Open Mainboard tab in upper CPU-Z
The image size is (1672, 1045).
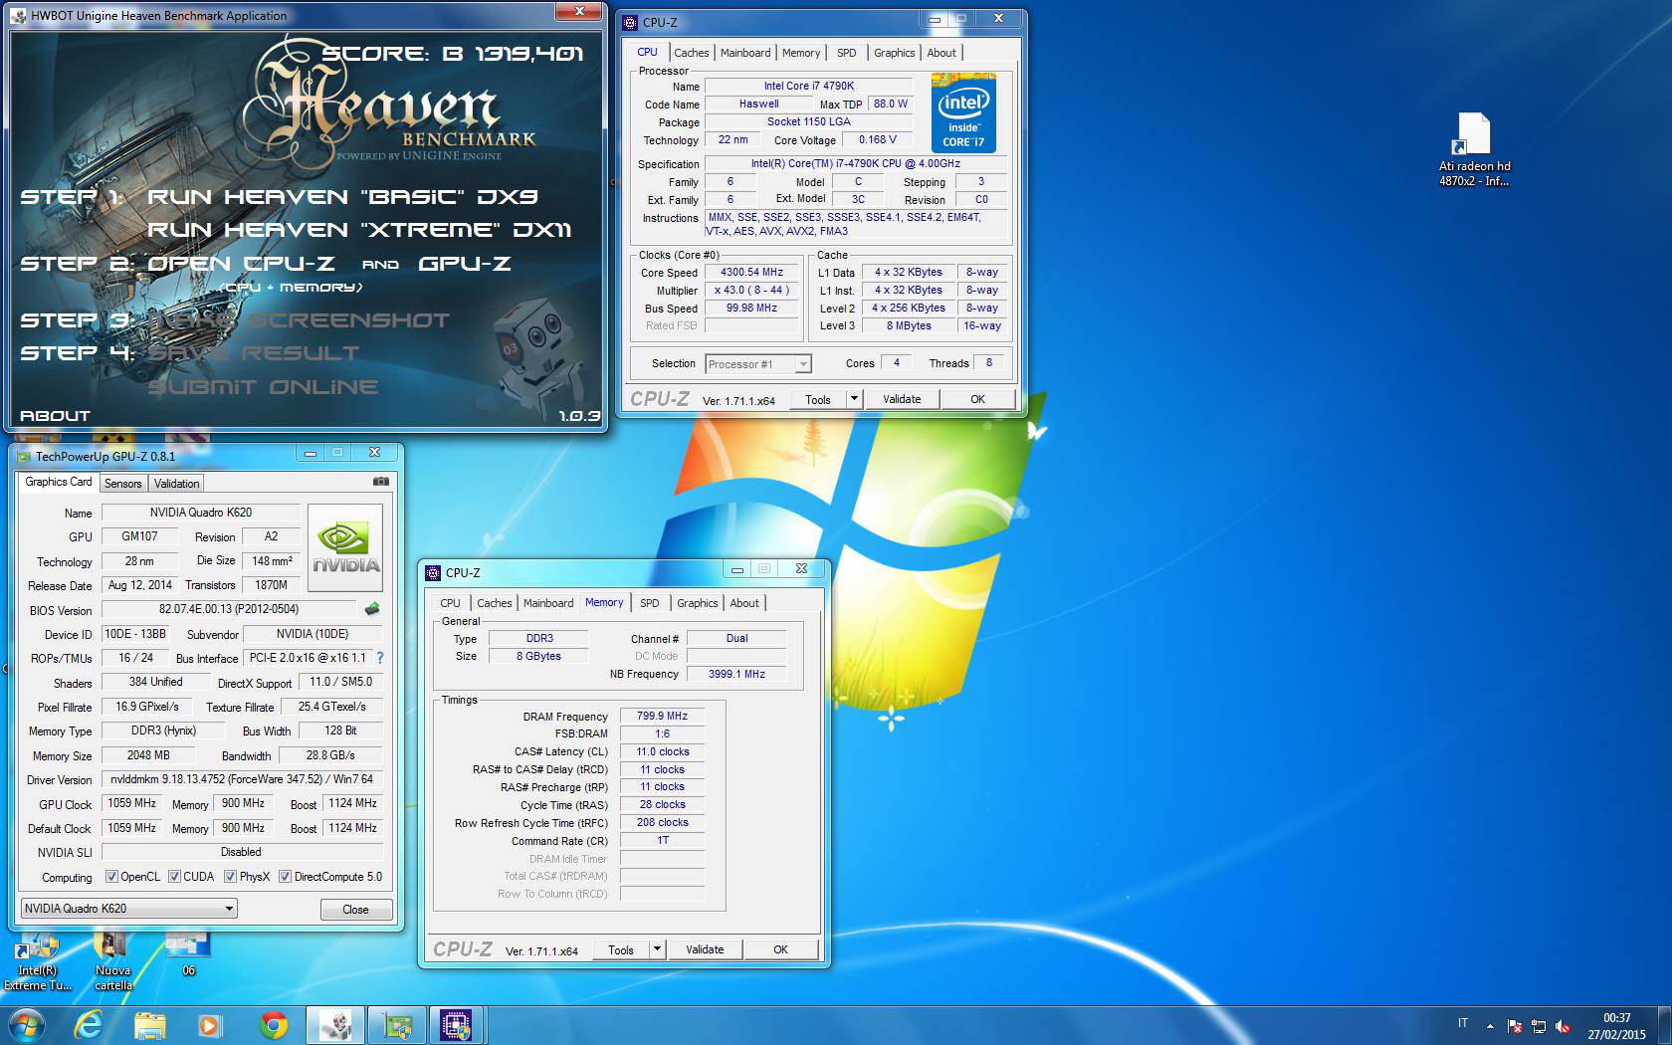tap(745, 53)
